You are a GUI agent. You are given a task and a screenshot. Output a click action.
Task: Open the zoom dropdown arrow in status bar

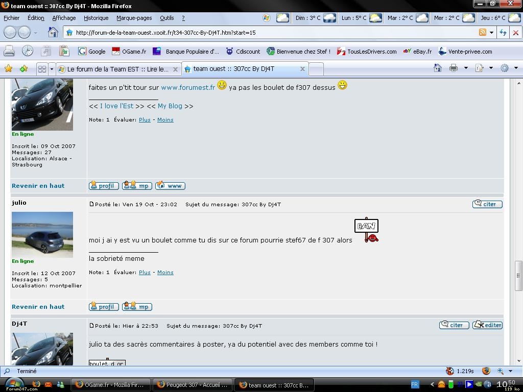(x=510, y=371)
